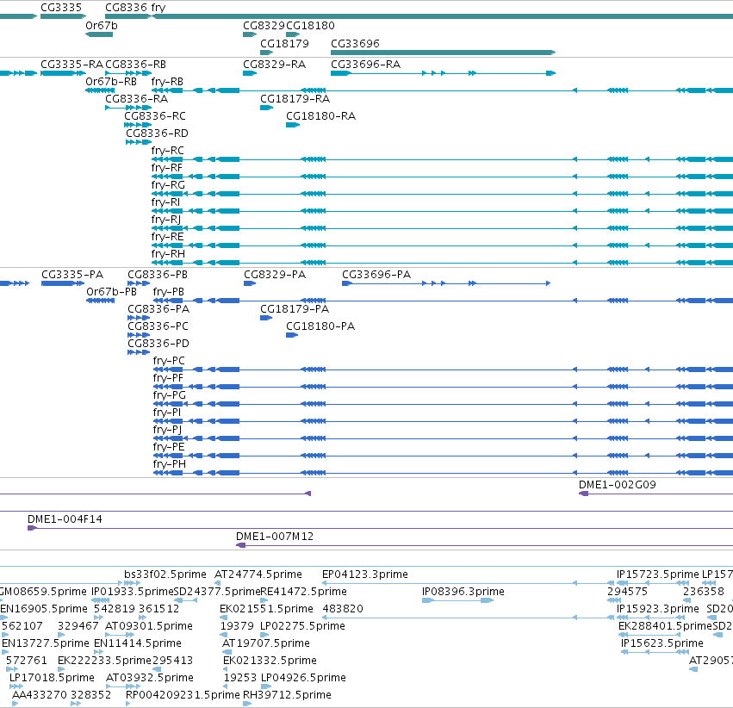Click the CG8329 gene label
Image resolution: width=733 pixels, height=708 pixels.
point(264,26)
